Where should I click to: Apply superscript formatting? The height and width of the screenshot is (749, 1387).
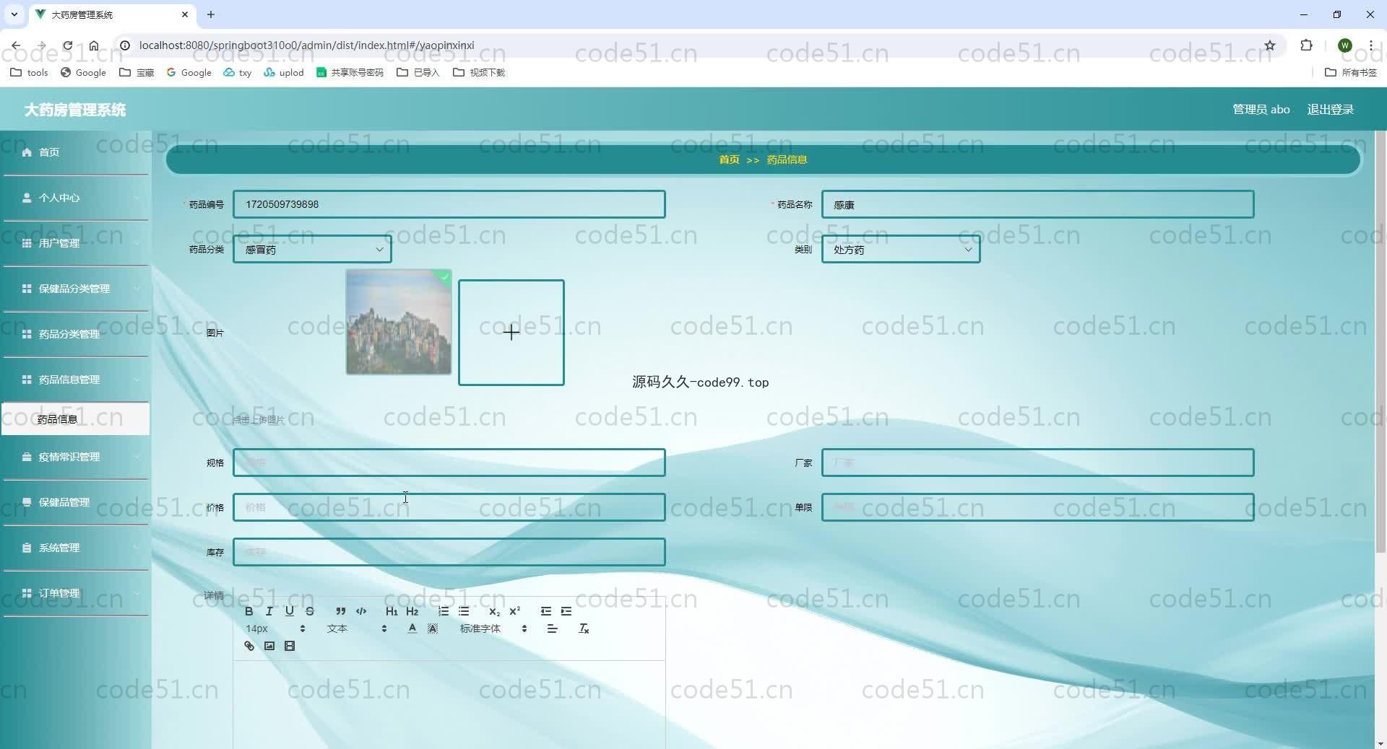click(515, 611)
